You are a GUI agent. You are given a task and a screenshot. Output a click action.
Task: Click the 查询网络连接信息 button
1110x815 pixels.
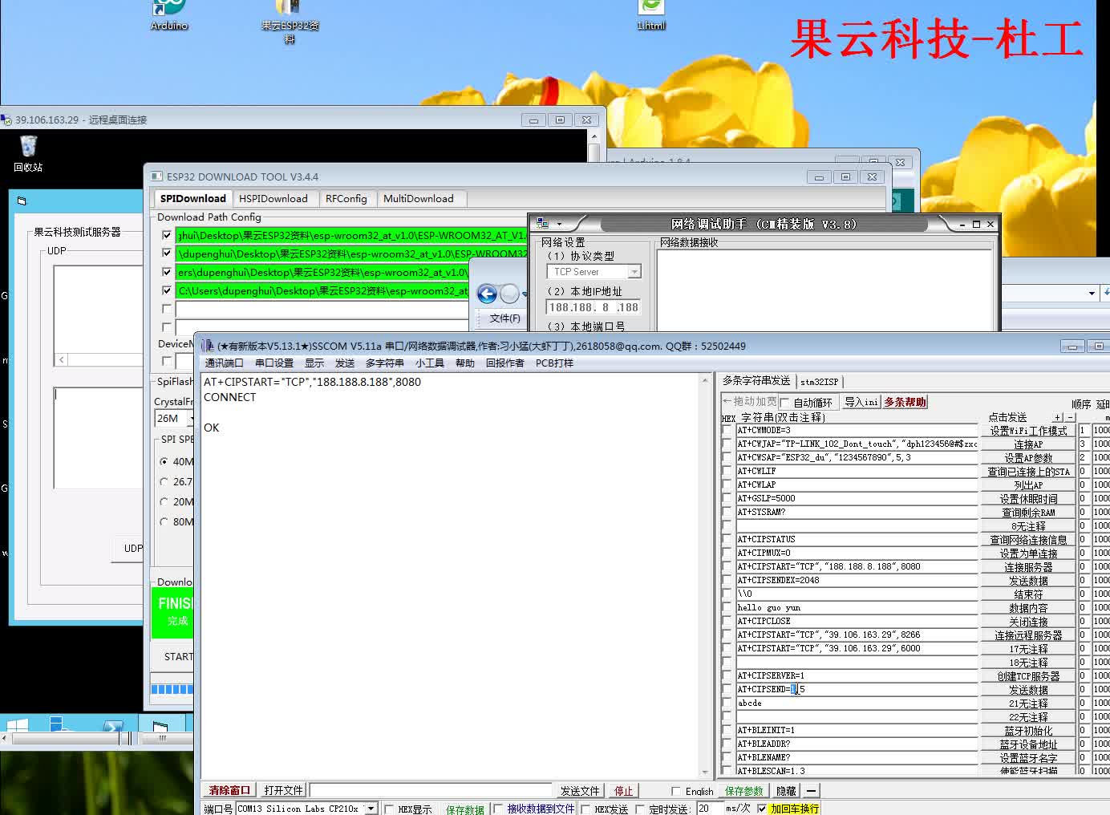click(1028, 540)
